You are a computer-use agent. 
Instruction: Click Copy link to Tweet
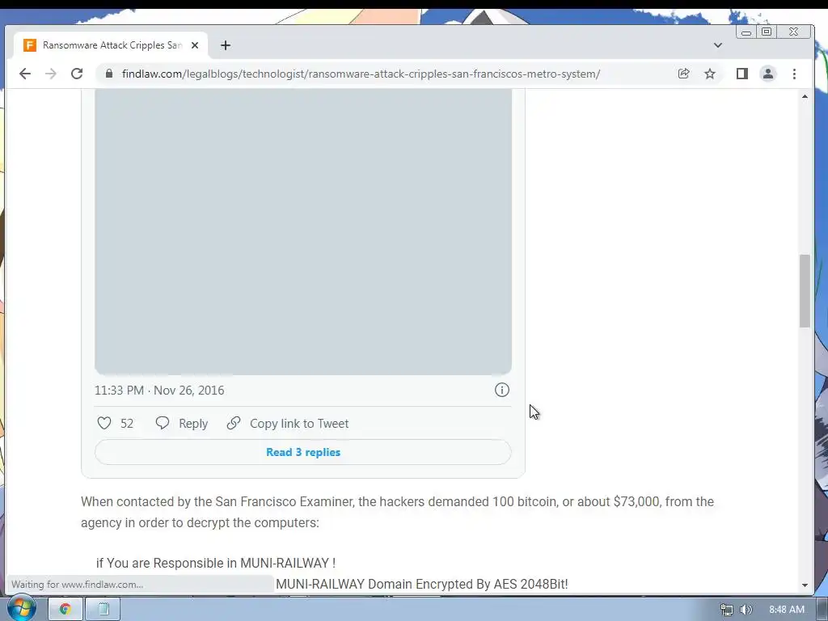pyautogui.click(x=299, y=424)
